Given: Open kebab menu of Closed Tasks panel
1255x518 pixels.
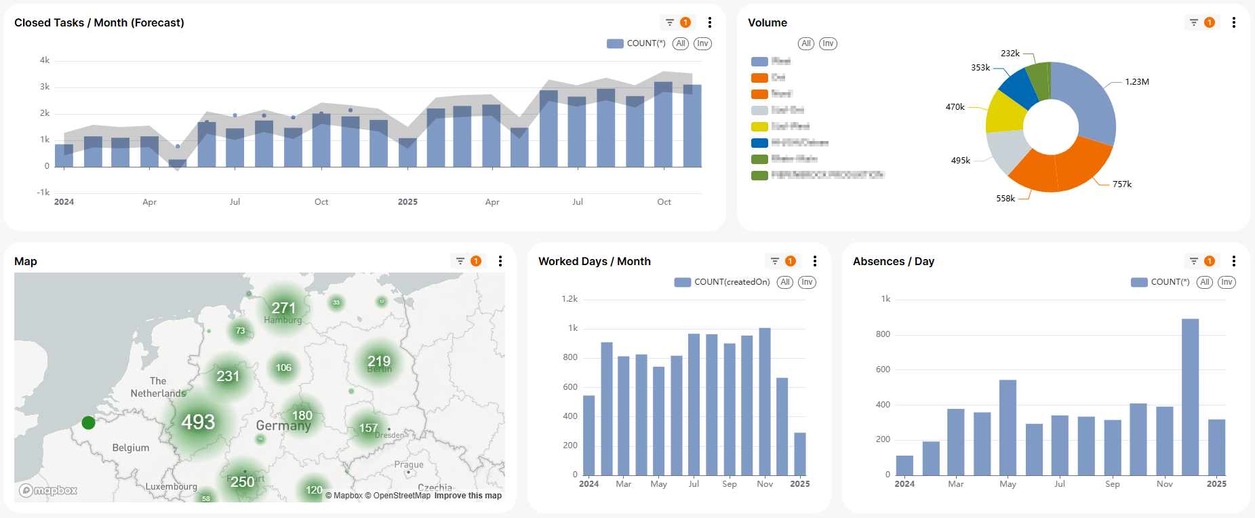Looking at the screenshot, I should 710,22.
